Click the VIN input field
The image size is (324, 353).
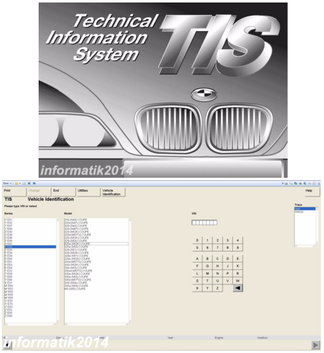pos(204,223)
